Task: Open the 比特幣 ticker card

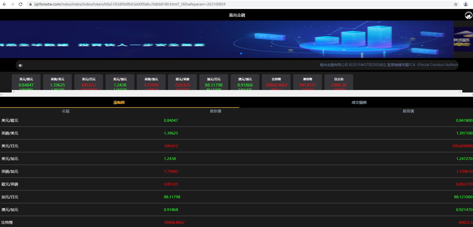Action: coord(276,82)
